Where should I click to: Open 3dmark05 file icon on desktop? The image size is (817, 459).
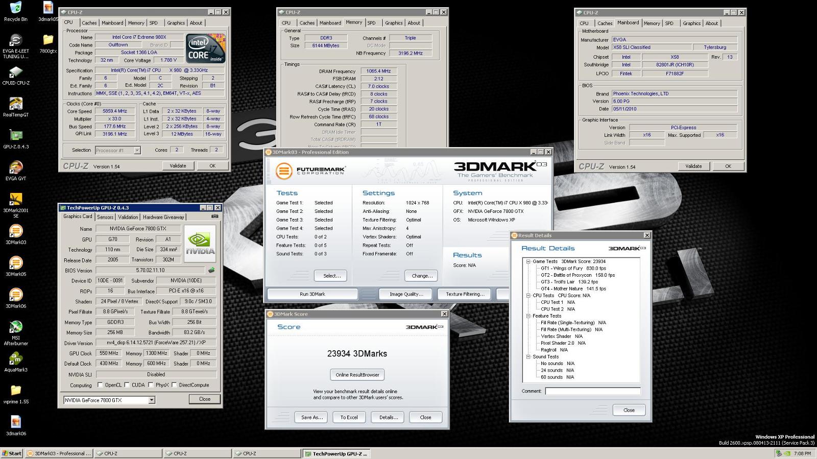click(x=48, y=11)
